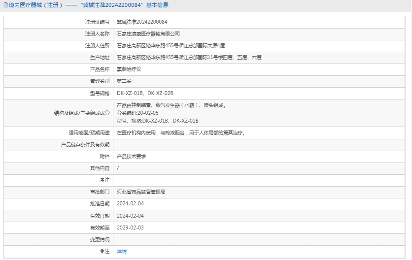Click the bulb icon beside 注 label

[x=102, y=251]
